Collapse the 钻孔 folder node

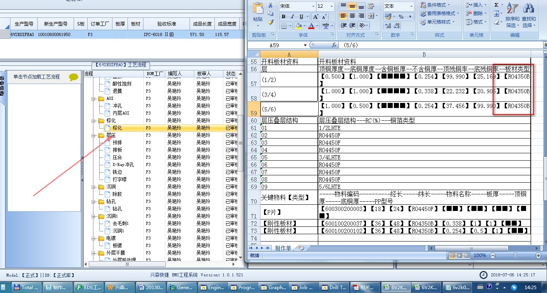(94, 202)
